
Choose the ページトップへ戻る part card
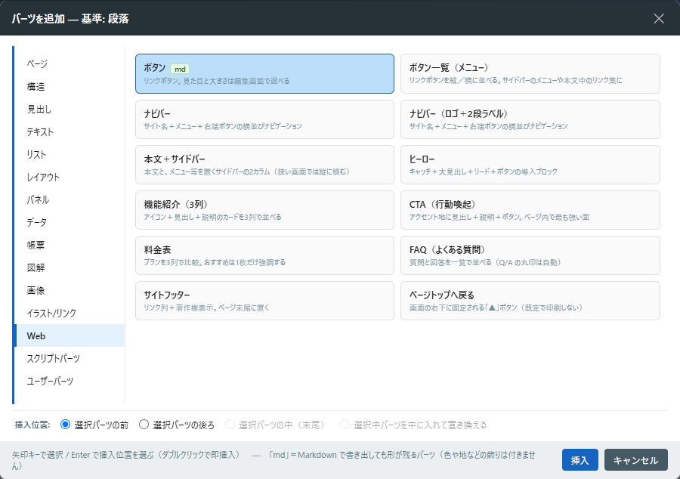point(530,301)
